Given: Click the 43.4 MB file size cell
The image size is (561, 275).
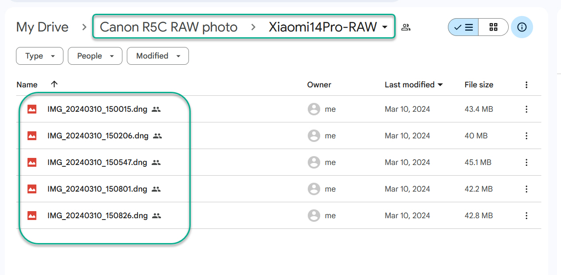Looking at the screenshot, I should (479, 109).
